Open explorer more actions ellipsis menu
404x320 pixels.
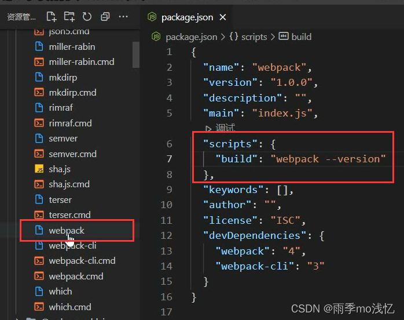123,17
